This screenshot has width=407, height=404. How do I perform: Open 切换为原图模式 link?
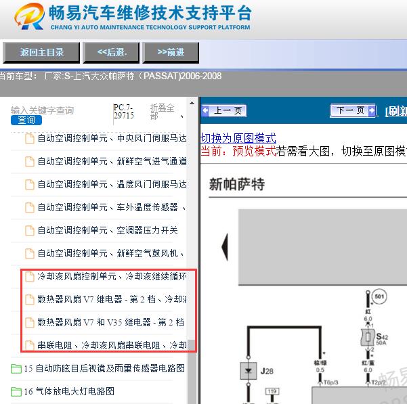[x=238, y=138]
